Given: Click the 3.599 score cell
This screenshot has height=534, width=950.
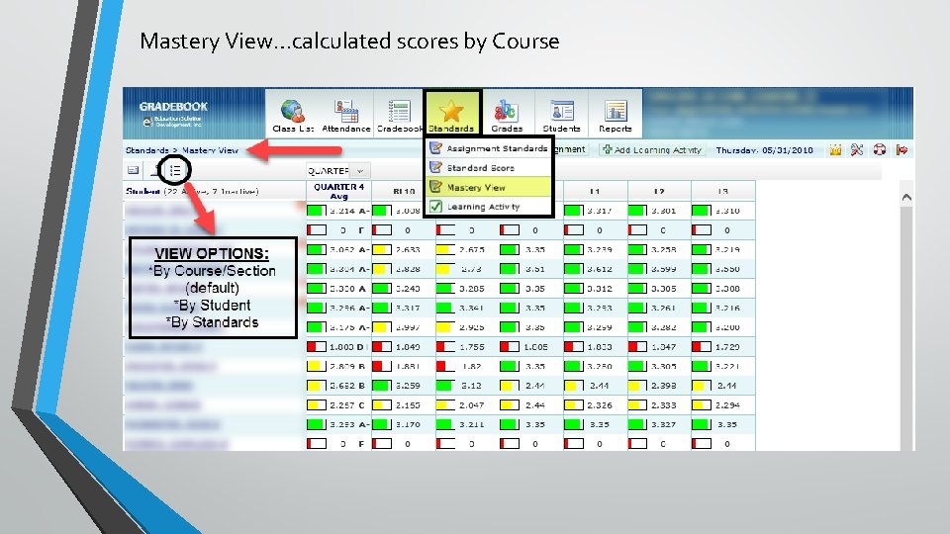Looking at the screenshot, I should click(659, 269).
